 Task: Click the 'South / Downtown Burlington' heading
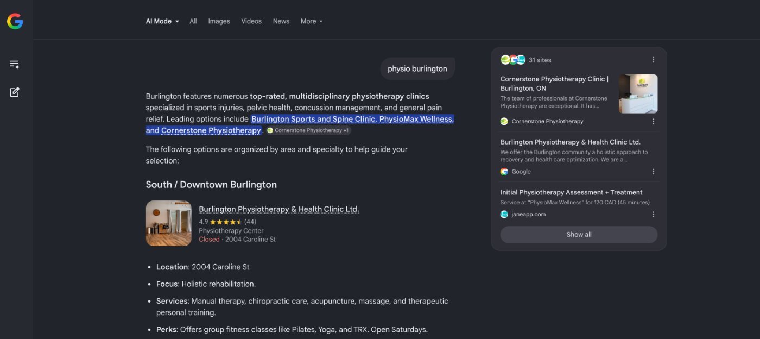point(211,185)
